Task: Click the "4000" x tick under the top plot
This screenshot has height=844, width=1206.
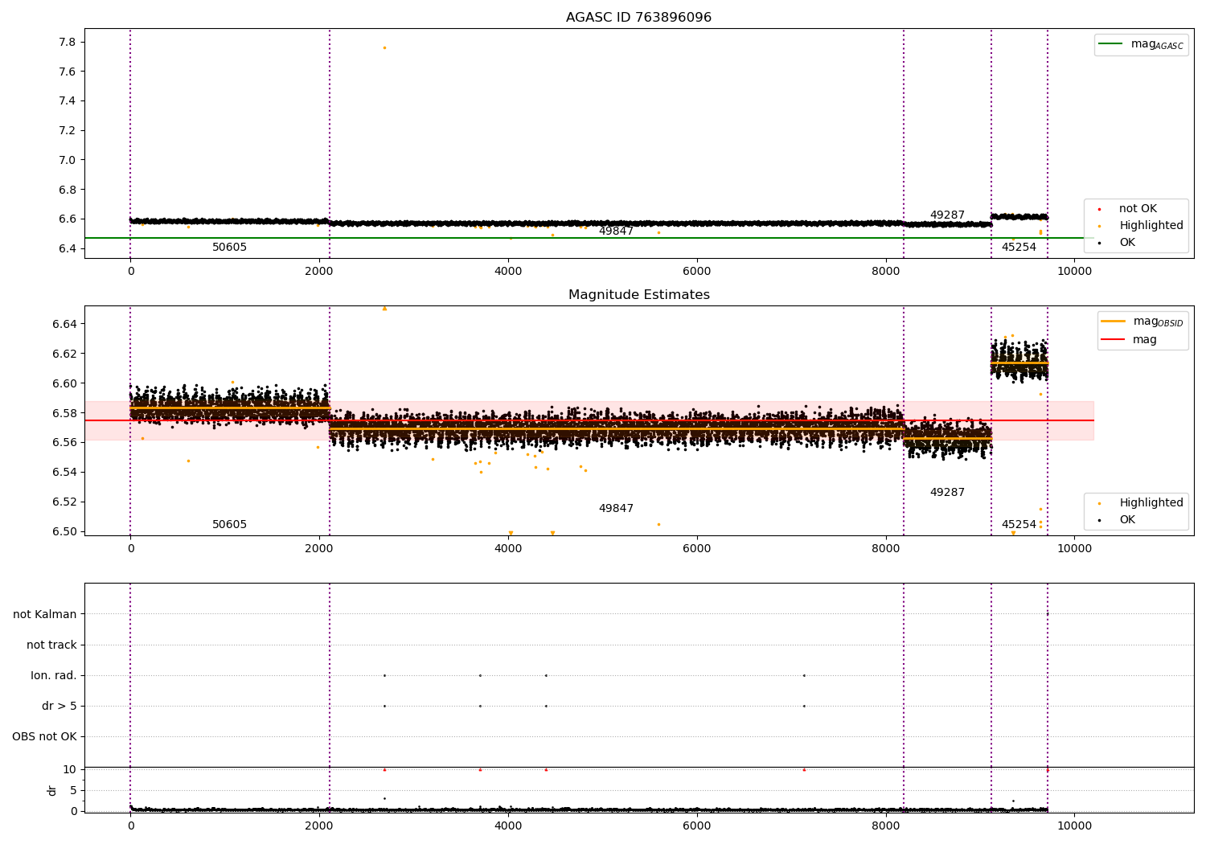Action: pyautogui.click(x=508, y=271)
